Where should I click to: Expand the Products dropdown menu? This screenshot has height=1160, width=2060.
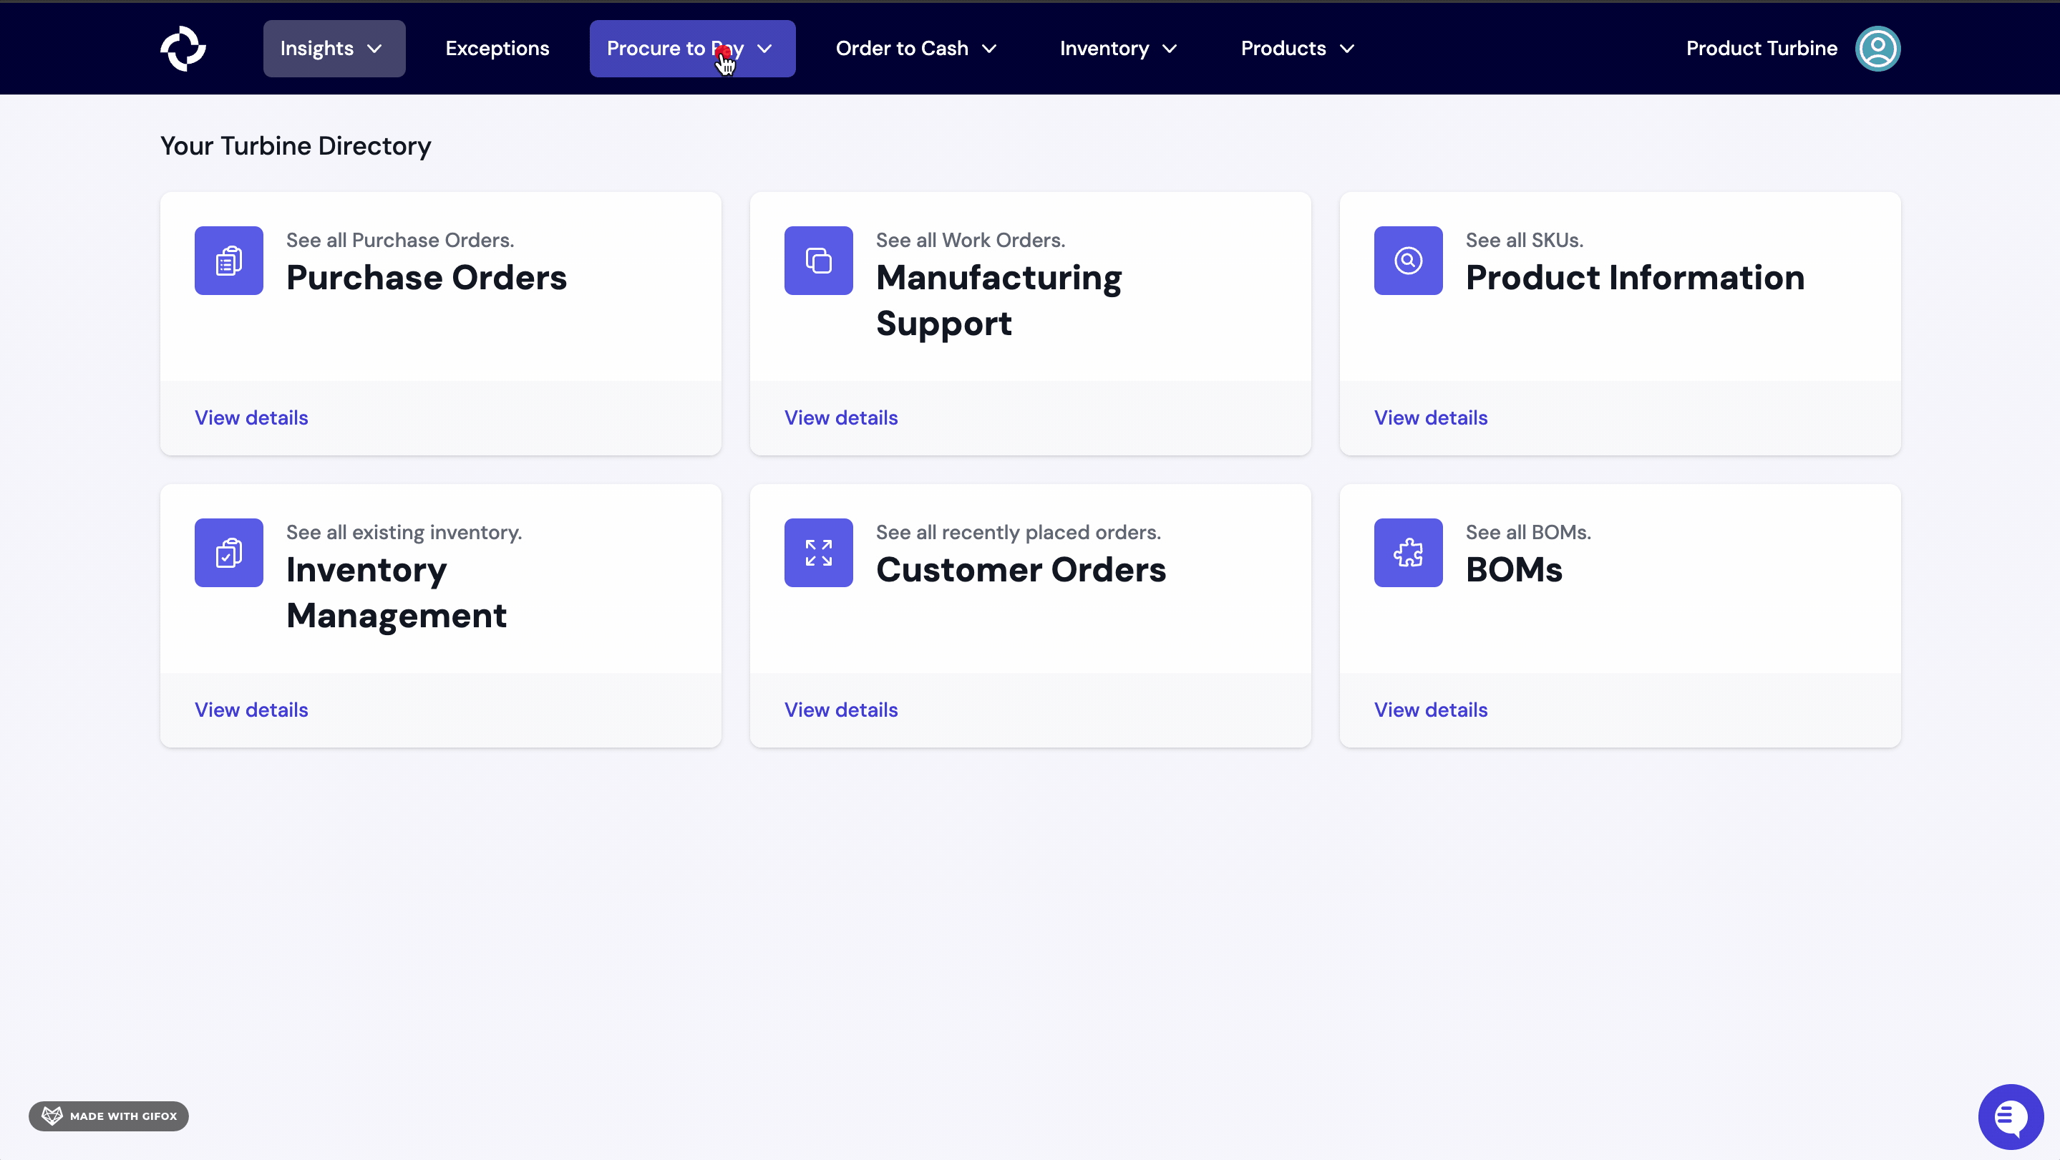click(x=1297, y=49)
